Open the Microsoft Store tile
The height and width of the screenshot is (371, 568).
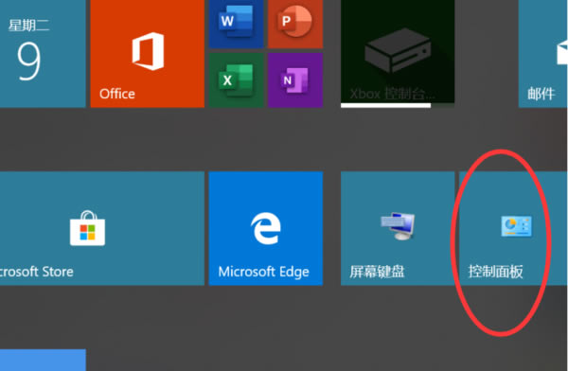point(102,228)
